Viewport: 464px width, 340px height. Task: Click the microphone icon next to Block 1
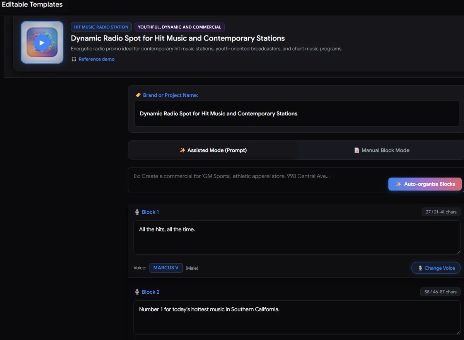(x=137, y=212)
